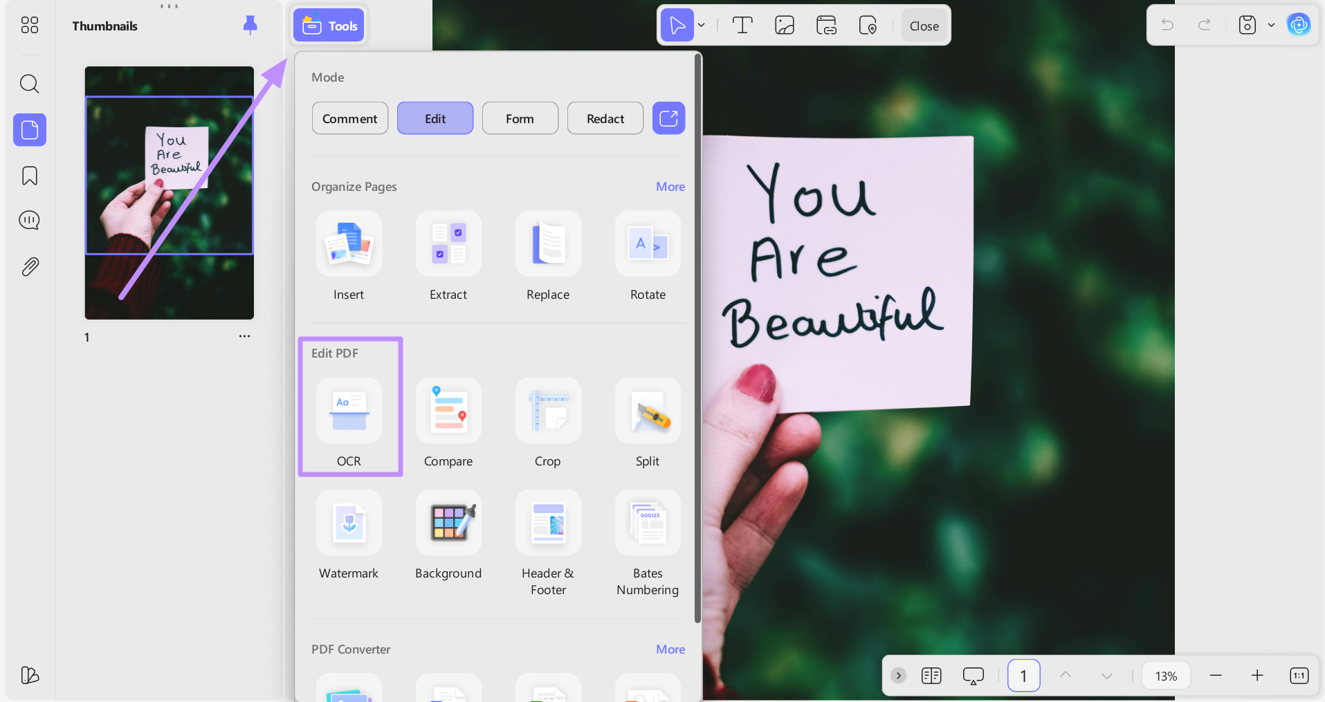Expand the bottom bar with chevron arrow
Image resolution: width=1325 pixels, height=702 pixels.
pos(898,676)
